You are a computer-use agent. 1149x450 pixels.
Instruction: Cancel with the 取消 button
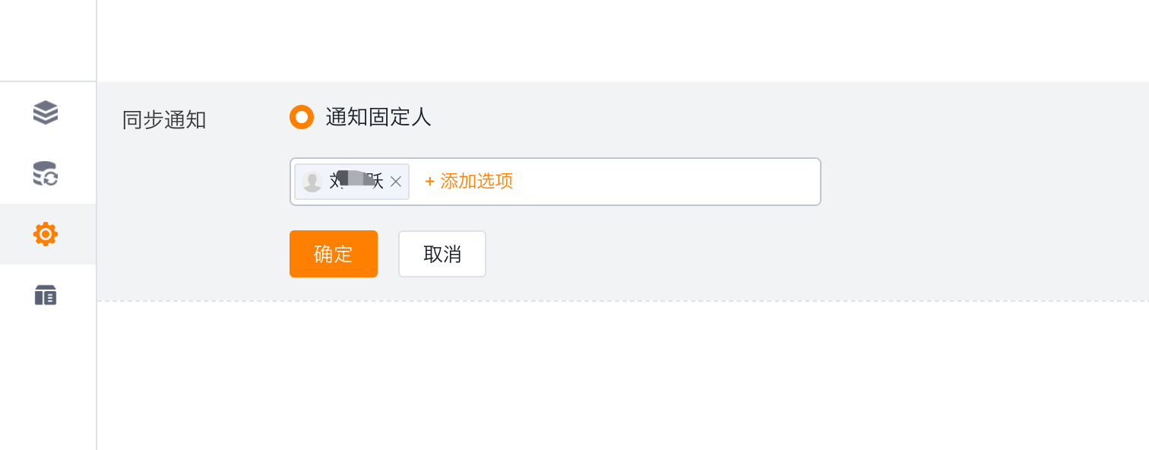point(442,254)
